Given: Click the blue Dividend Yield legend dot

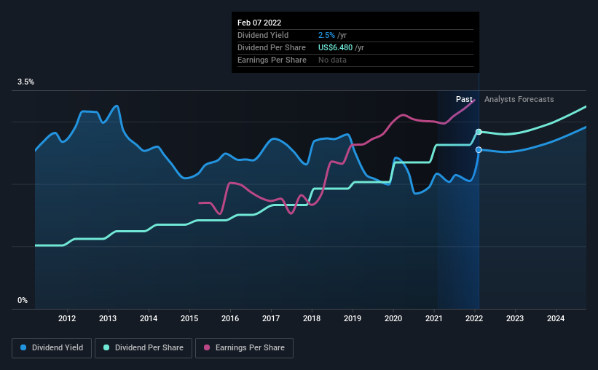Looking at the screenshot, I should [23, 347].
